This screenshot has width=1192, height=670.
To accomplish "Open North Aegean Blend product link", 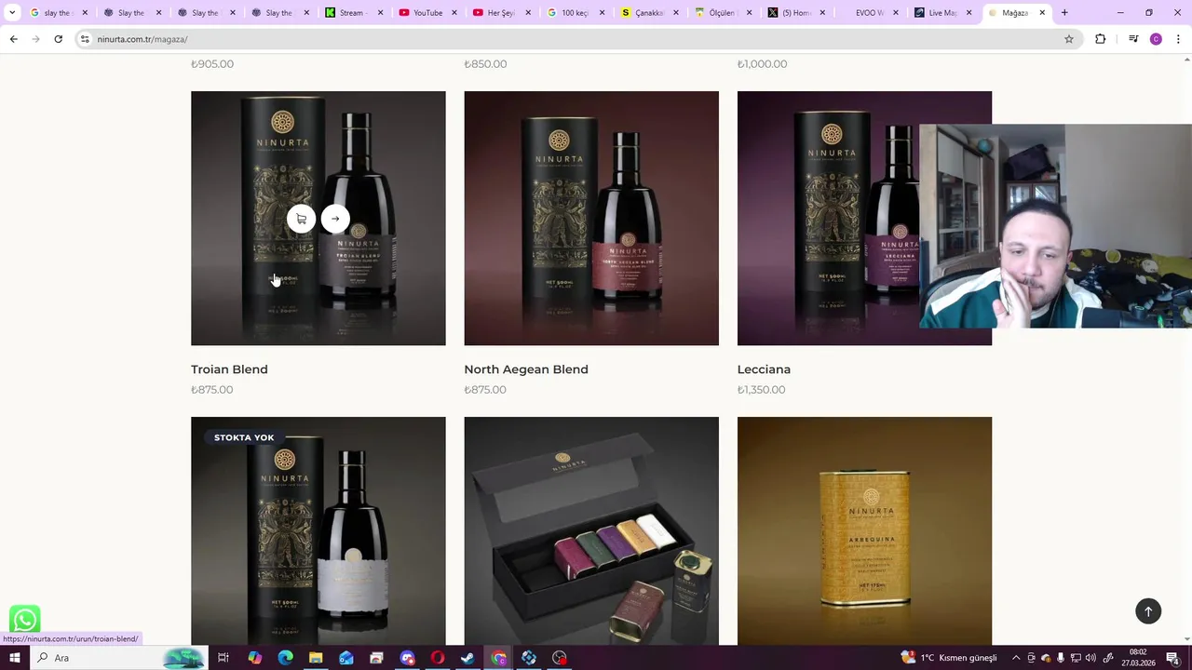I will [526, 369].
